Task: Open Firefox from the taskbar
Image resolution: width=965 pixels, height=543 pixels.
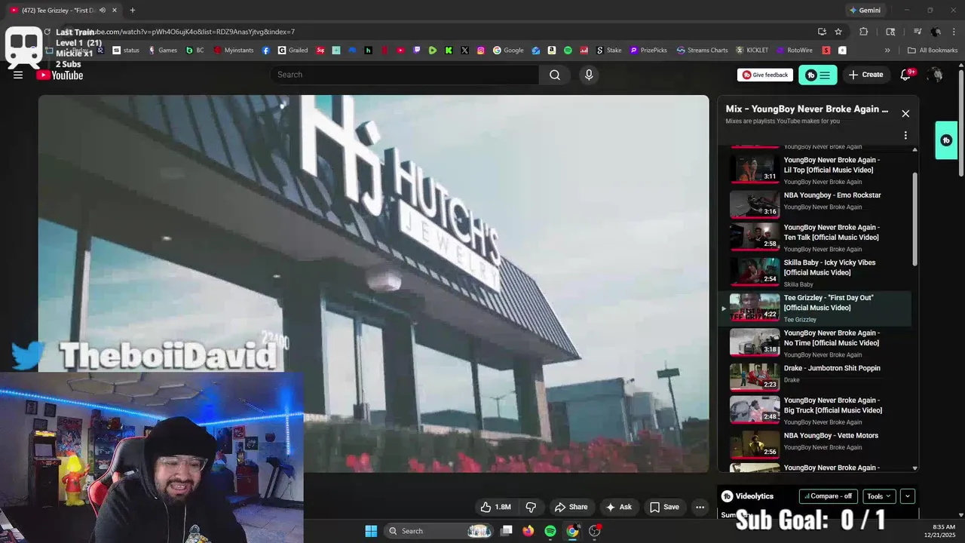Action: [528, 531]
